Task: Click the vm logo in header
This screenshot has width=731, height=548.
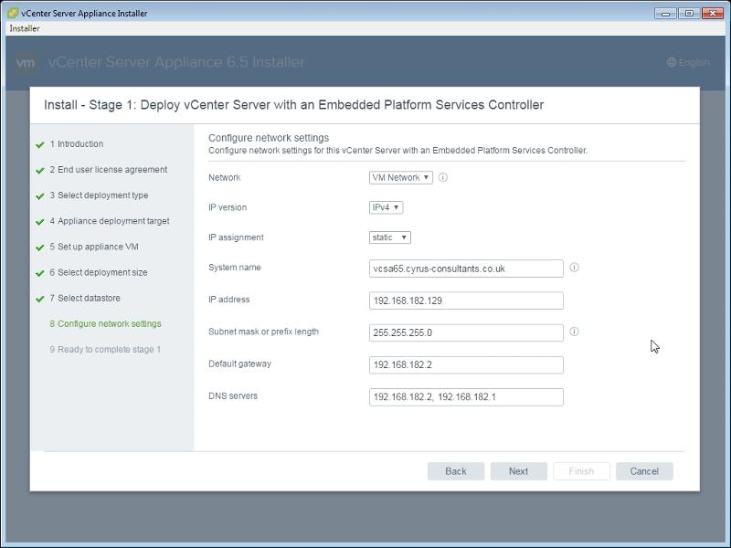Action: click(x=26, y=62)
